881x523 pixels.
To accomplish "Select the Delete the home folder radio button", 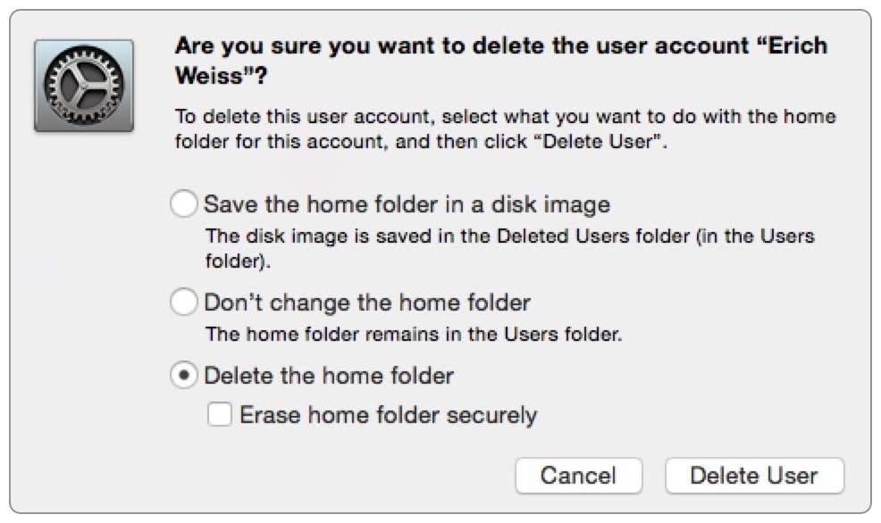I will point(183,376).
